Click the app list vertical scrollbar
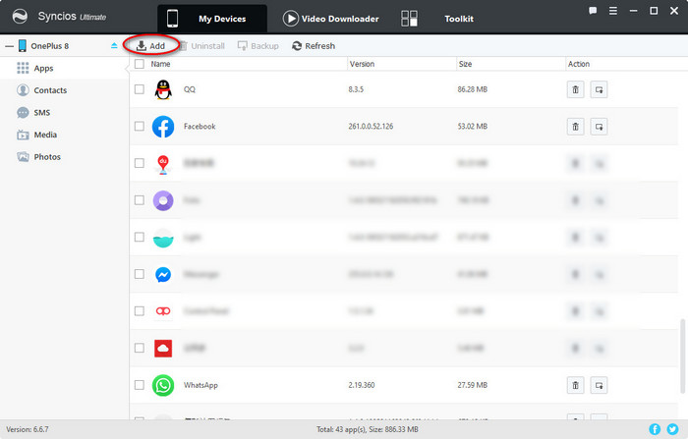Viewport: 688px width, 439px height. click(x=682, y=357)
